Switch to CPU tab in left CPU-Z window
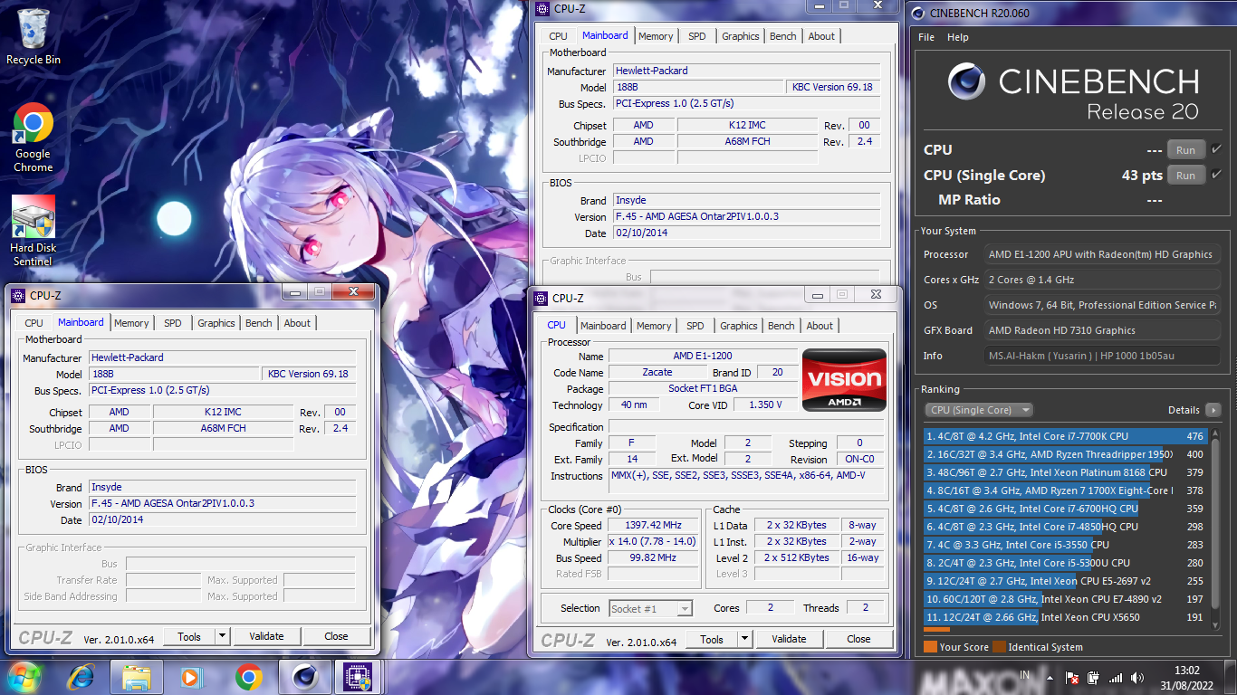The width and height of the screenshot is (1237, 695). pos(34,323)
